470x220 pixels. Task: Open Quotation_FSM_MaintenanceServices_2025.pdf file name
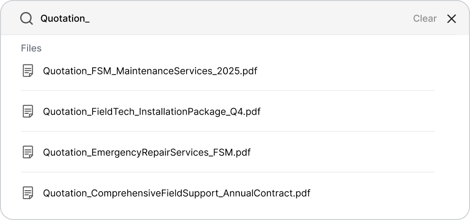150,71
